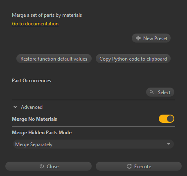
Task: Create a New Preset via its label
Action: coord(155,38)
